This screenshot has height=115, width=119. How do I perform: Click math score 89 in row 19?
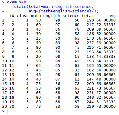pyautogui.click(x=38, y=102)
